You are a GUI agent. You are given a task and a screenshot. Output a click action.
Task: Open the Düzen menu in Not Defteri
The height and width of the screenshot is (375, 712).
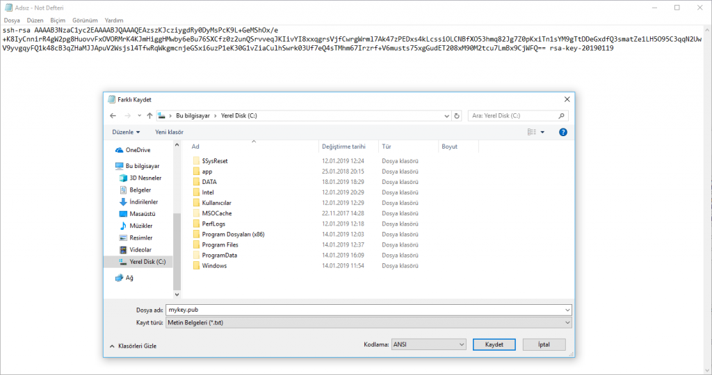[35, 20]
